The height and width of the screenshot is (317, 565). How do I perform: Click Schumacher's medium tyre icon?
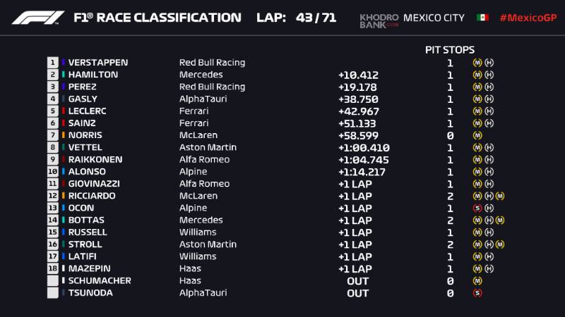coord(477,280)
